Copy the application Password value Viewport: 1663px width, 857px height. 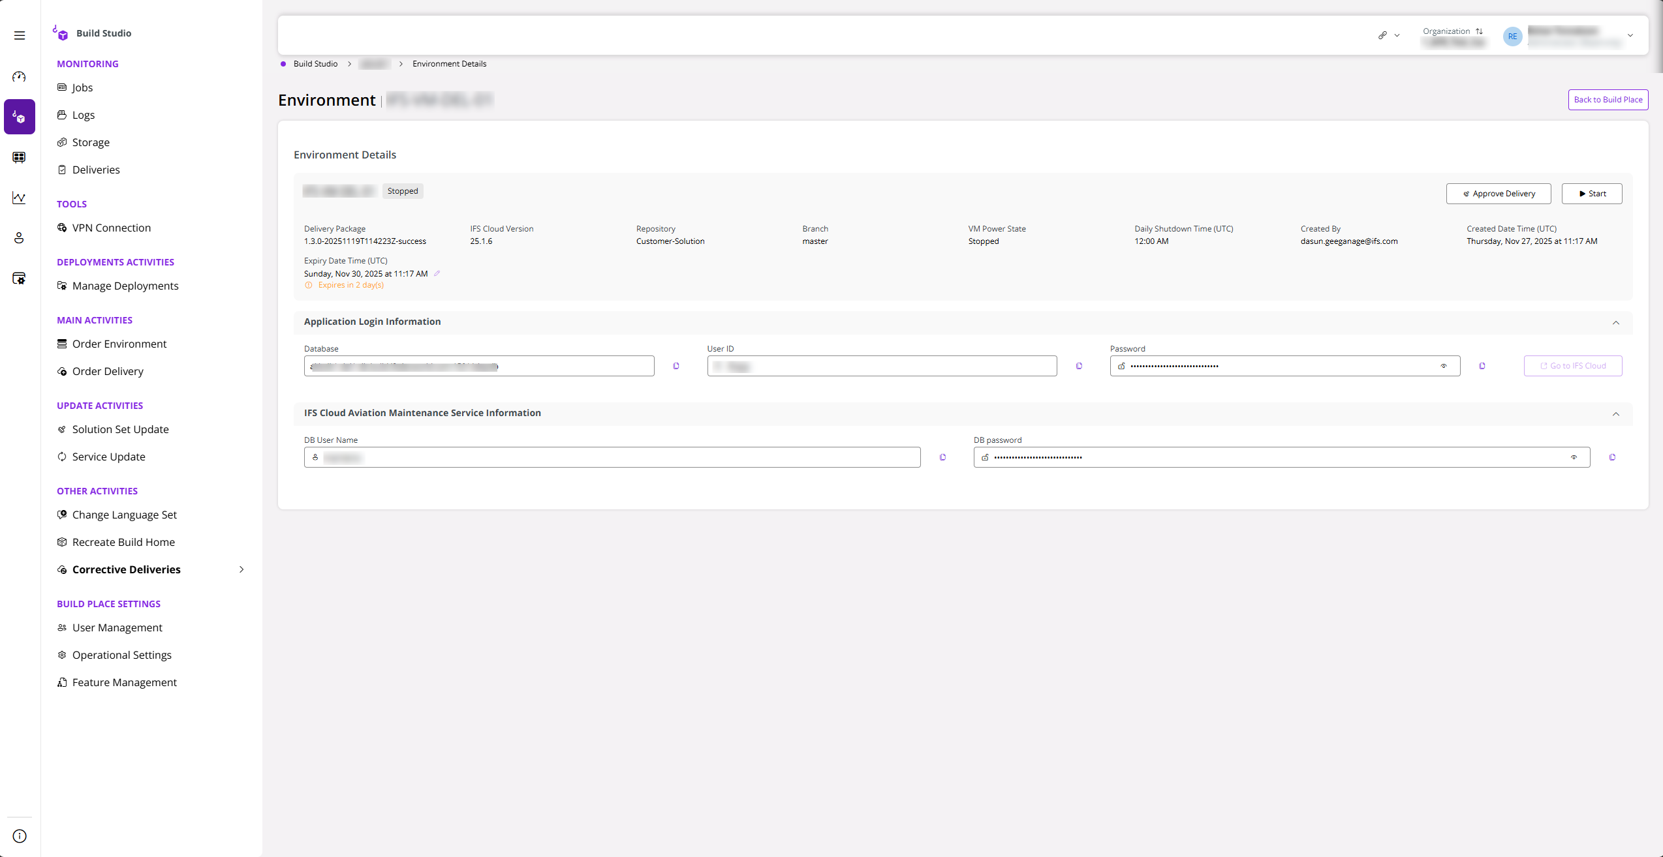pyautogui.click(x=1482, y=366)
